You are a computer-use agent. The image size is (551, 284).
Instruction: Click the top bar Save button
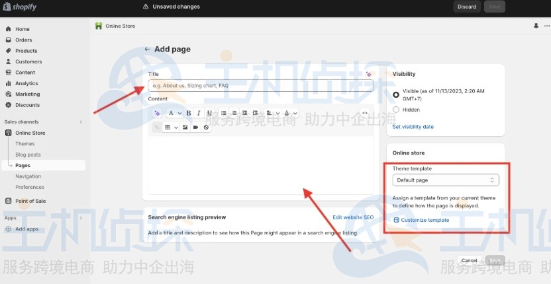[x=495, y=7]
